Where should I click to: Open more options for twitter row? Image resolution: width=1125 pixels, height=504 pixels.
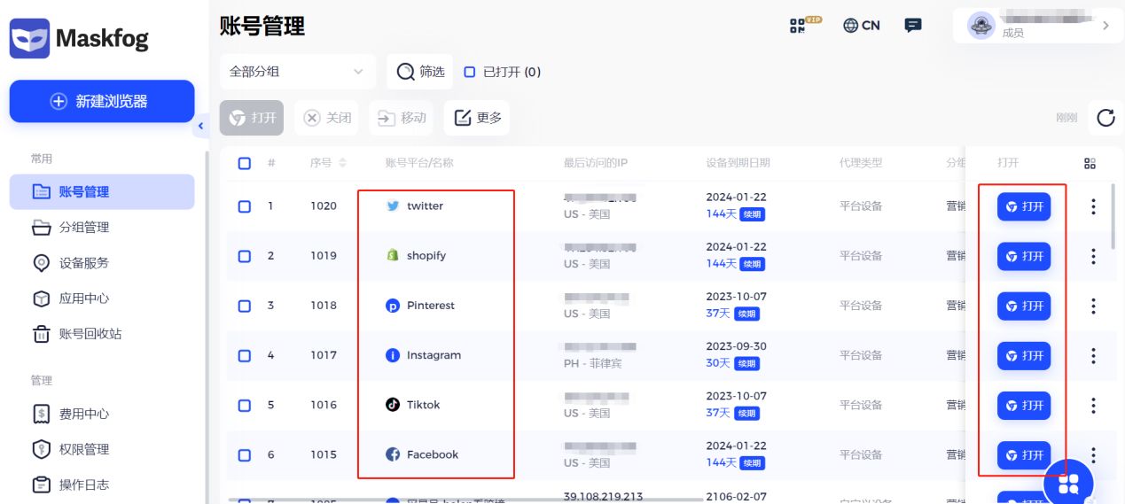[x=1093, y=206]
